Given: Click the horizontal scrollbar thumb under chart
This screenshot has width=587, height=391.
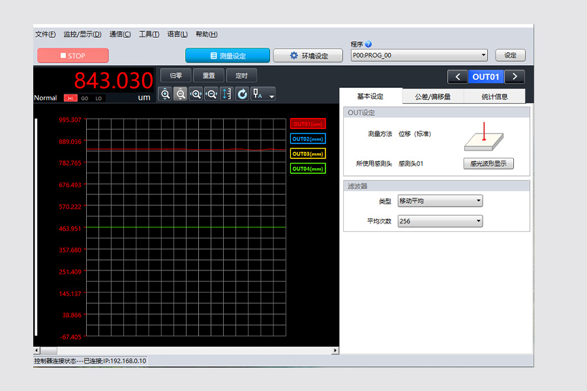Looking at the screenshot, I should pyautogui.click(x=49, y=351).
